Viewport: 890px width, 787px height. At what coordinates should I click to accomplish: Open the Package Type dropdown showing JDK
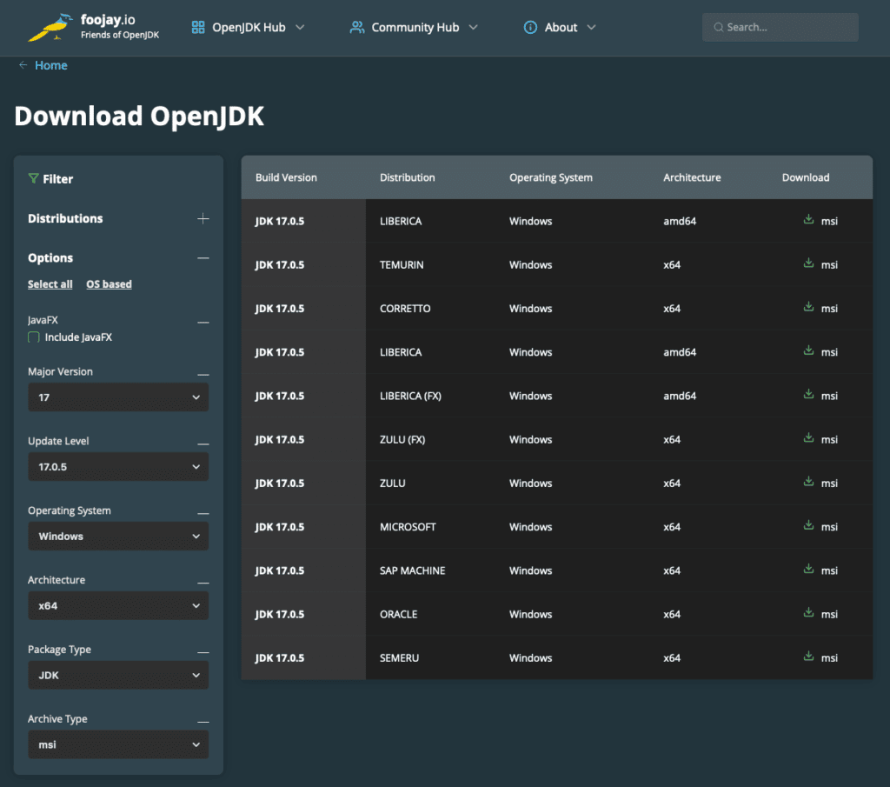[118, 675]
